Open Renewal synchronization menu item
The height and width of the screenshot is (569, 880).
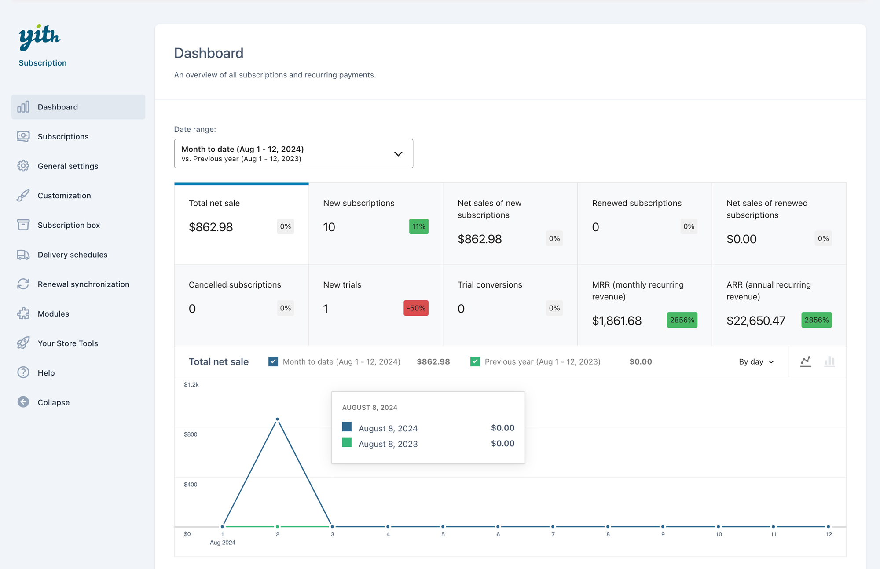pos(83,284)
